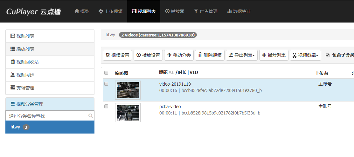Click the 缩略图 column header
This screenshot has height=157, width=354.
point(121,73)
